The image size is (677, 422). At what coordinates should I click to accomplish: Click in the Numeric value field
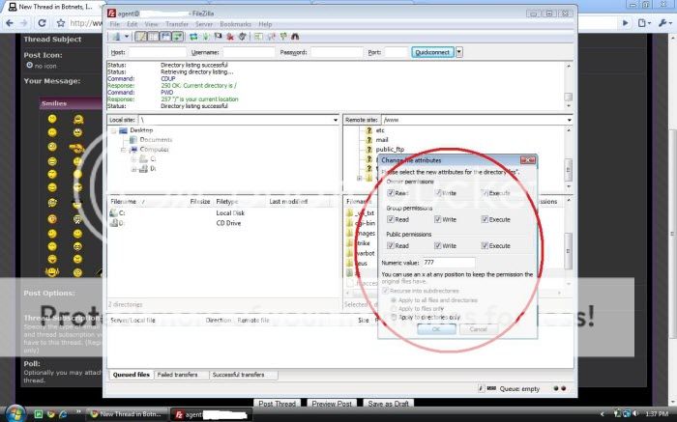[x=449, y=262]
